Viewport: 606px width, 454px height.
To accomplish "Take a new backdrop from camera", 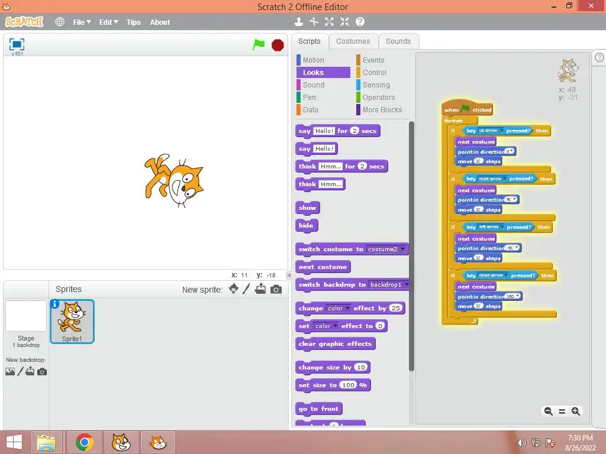I will pos(42,372).
